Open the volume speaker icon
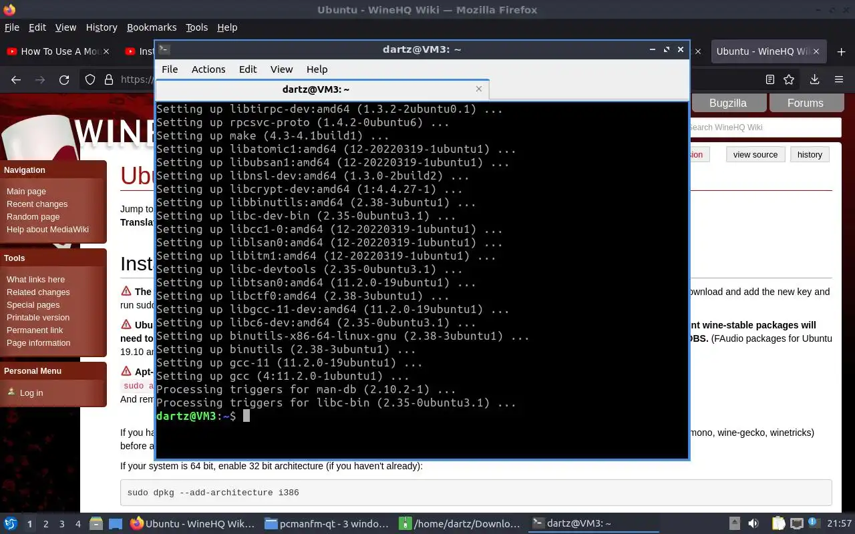The width and height of the screenshot is (855, 534). coord(753,524)
